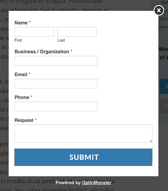Focus the Request text area
Image resolution: width=168 pixels, height=191 pixels.
(x=83, y=134)
